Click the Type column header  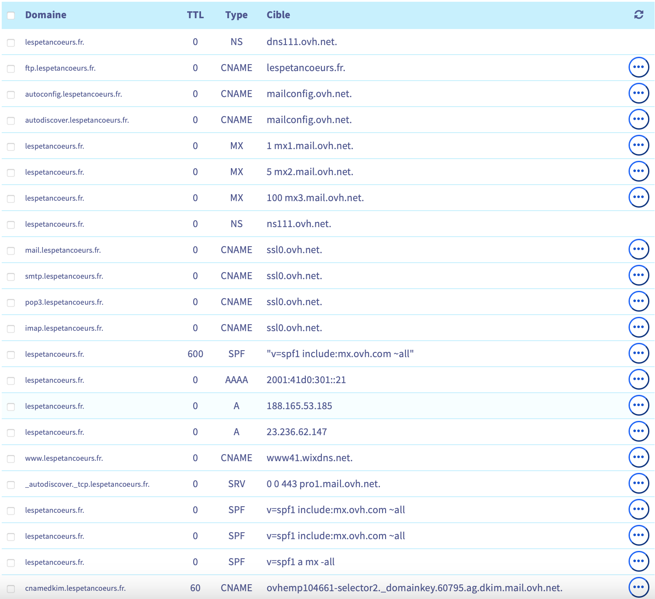pos(236,15)
